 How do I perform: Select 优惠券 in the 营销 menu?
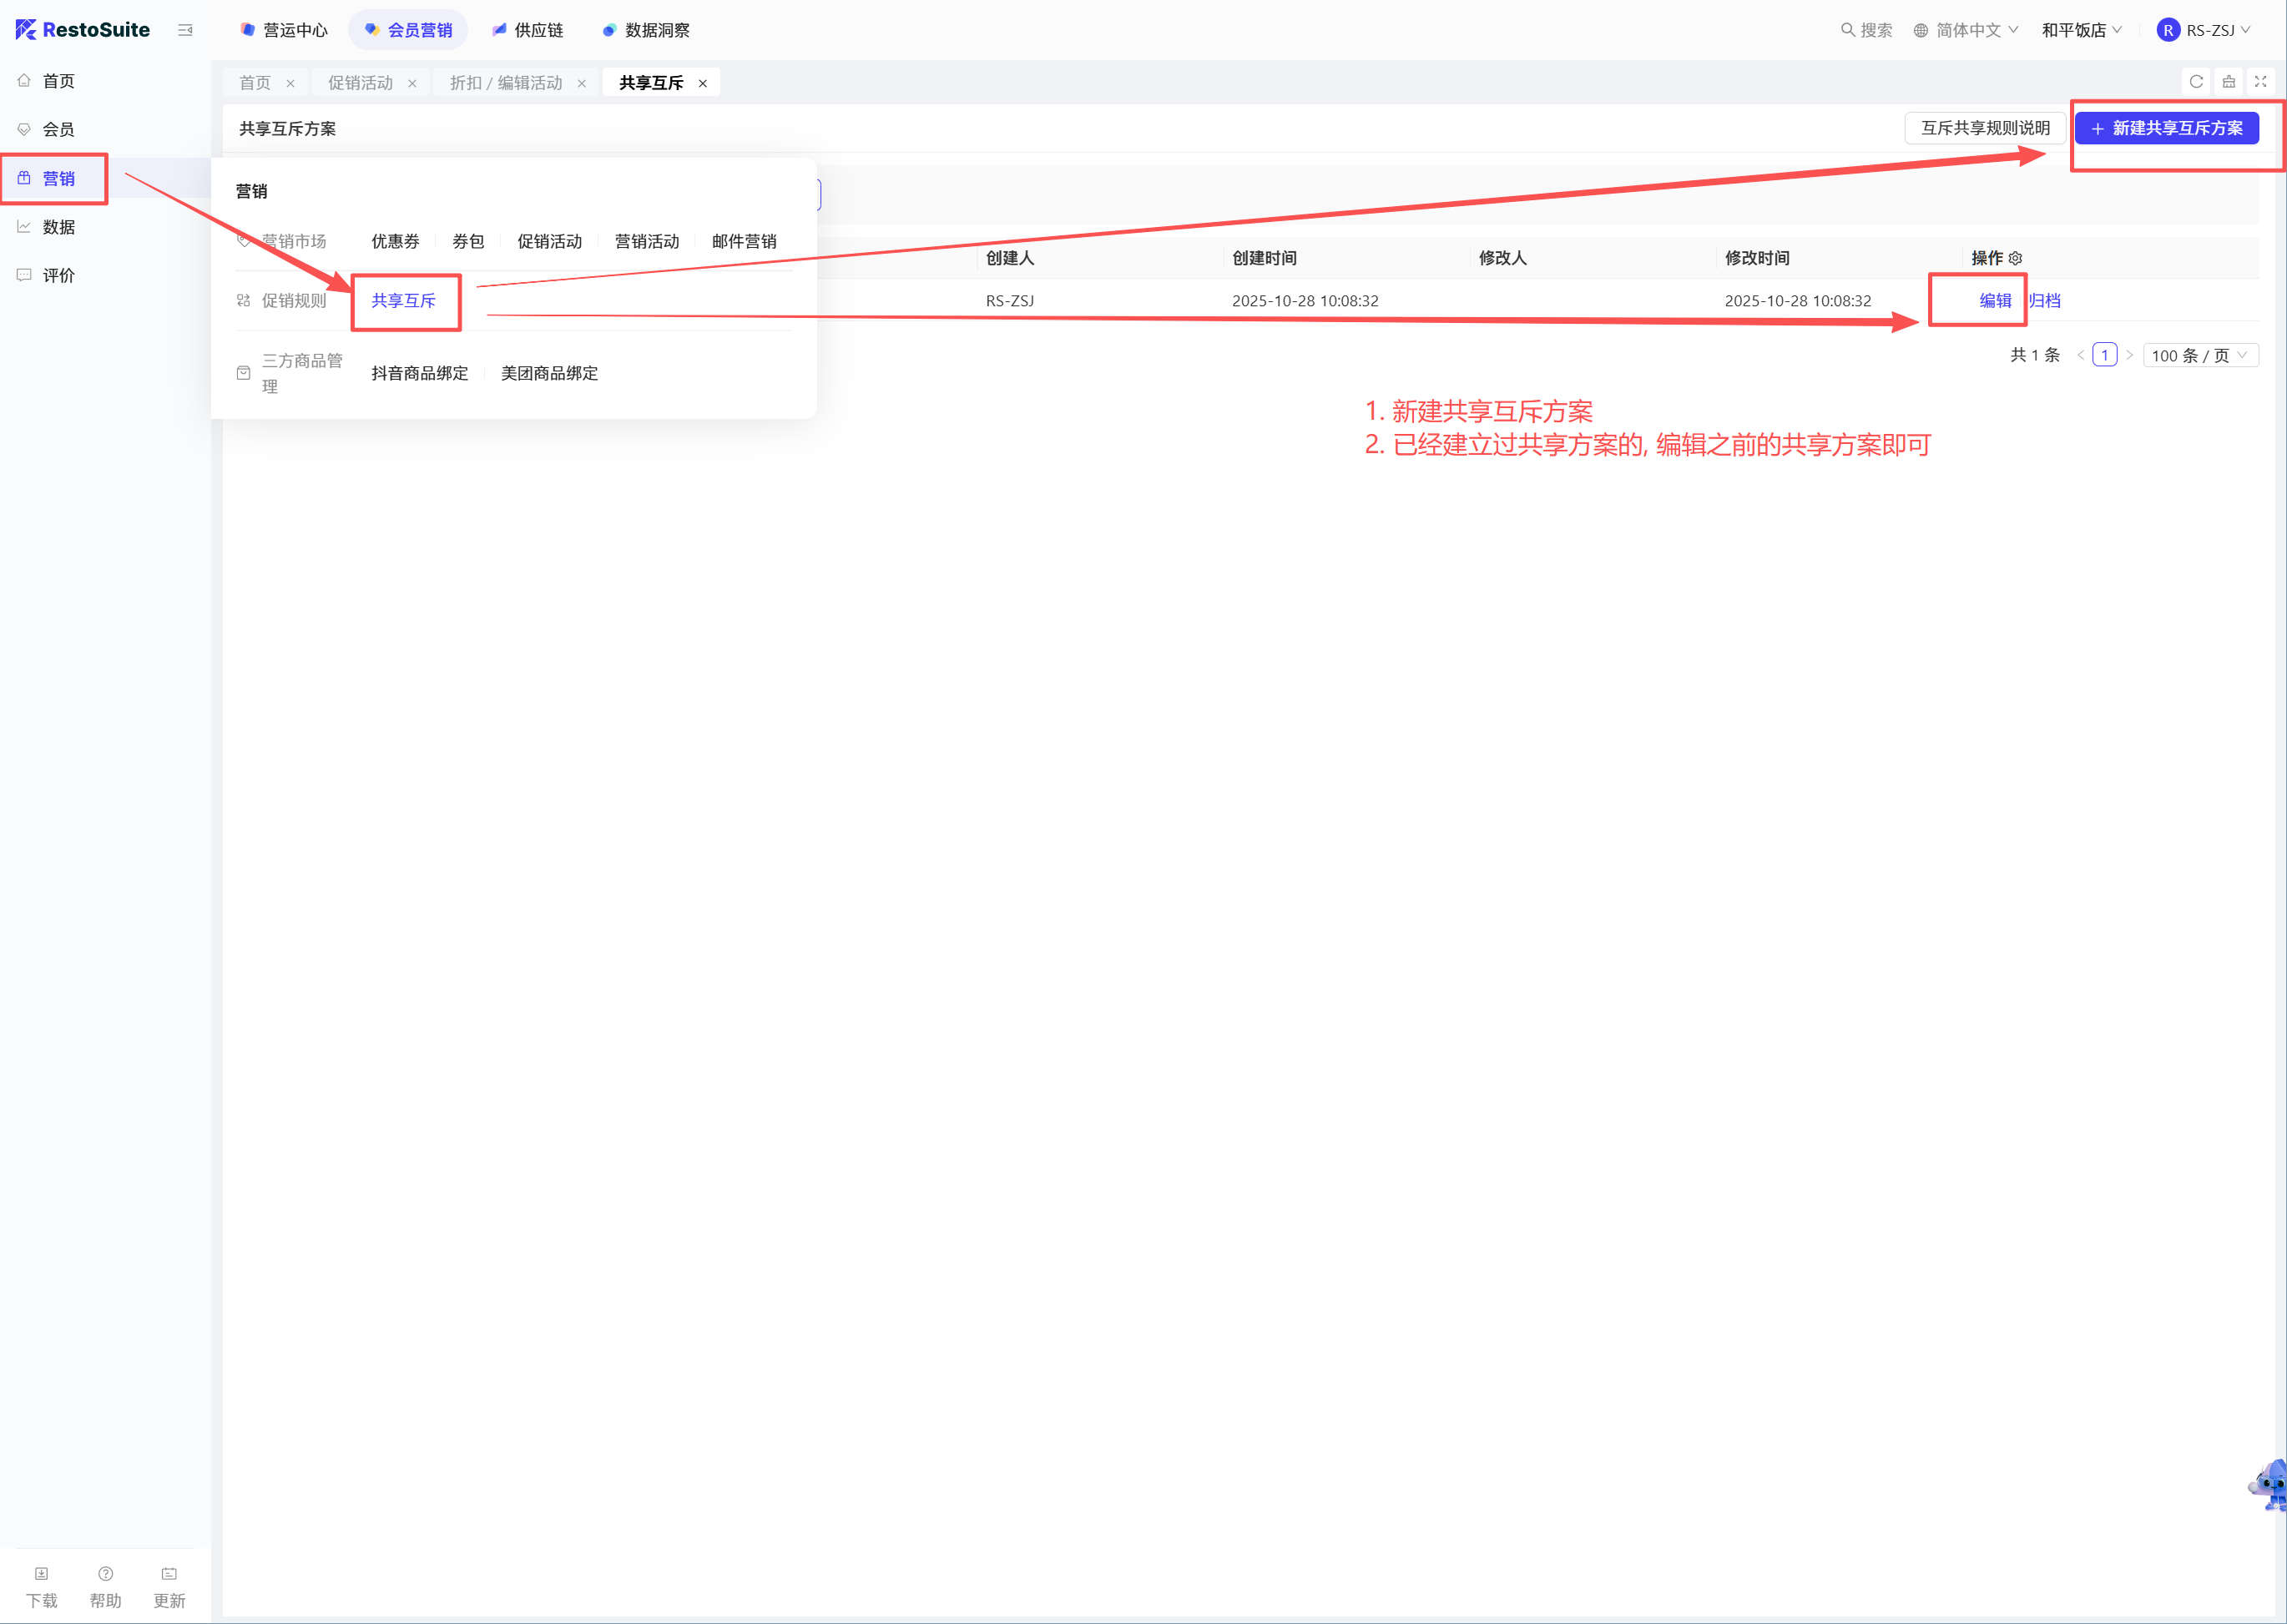(395, 241)
